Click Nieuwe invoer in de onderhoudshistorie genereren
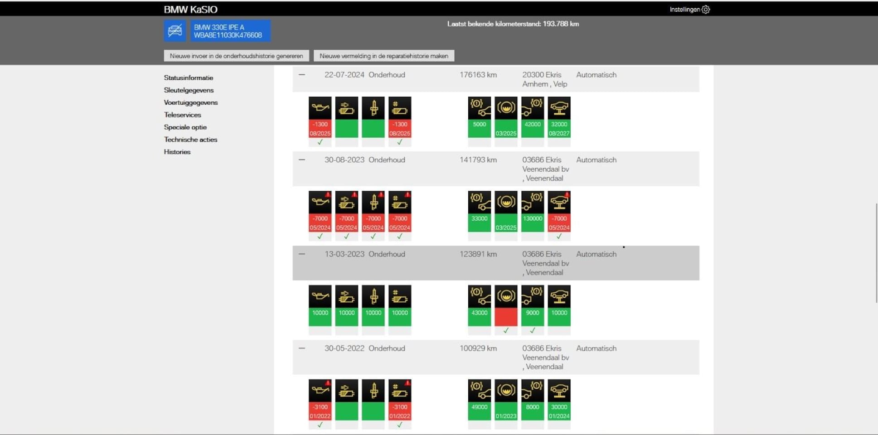 [237, 56]
